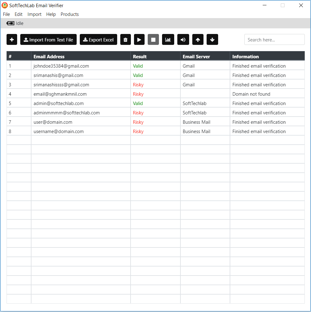Click the SoftTechLab logo in title bar
The image size is (311, 312).
(4, 5)
